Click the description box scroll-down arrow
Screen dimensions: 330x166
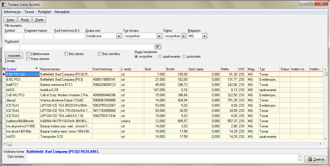[300, 160]
